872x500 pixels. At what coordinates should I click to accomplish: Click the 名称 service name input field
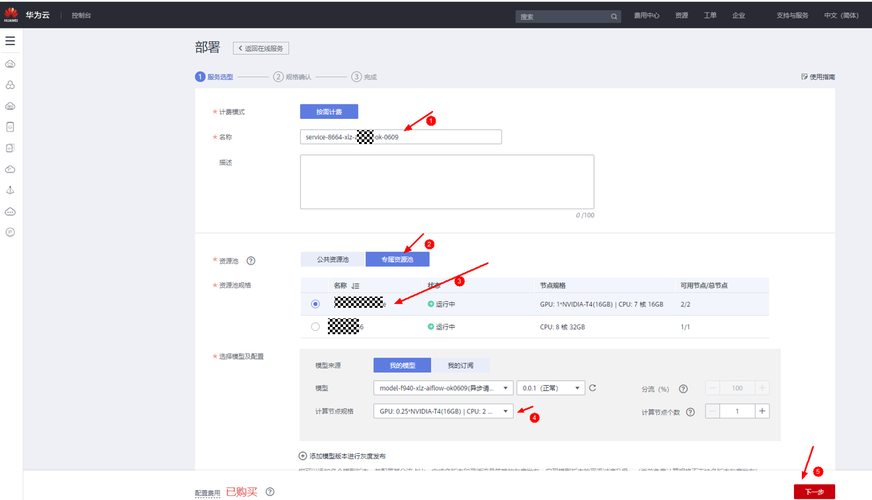tap(401, 137)
